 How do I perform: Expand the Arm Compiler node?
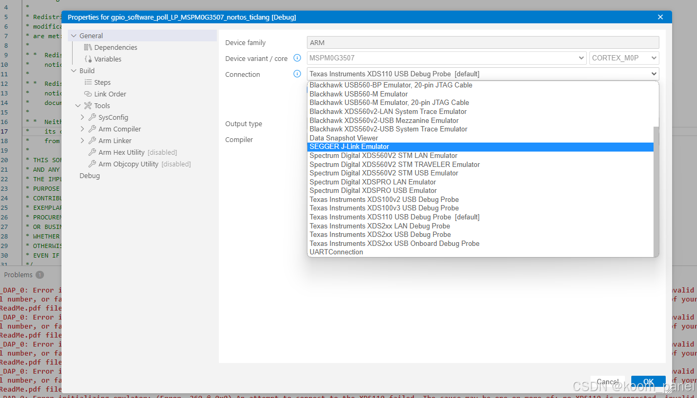point(82,129)
